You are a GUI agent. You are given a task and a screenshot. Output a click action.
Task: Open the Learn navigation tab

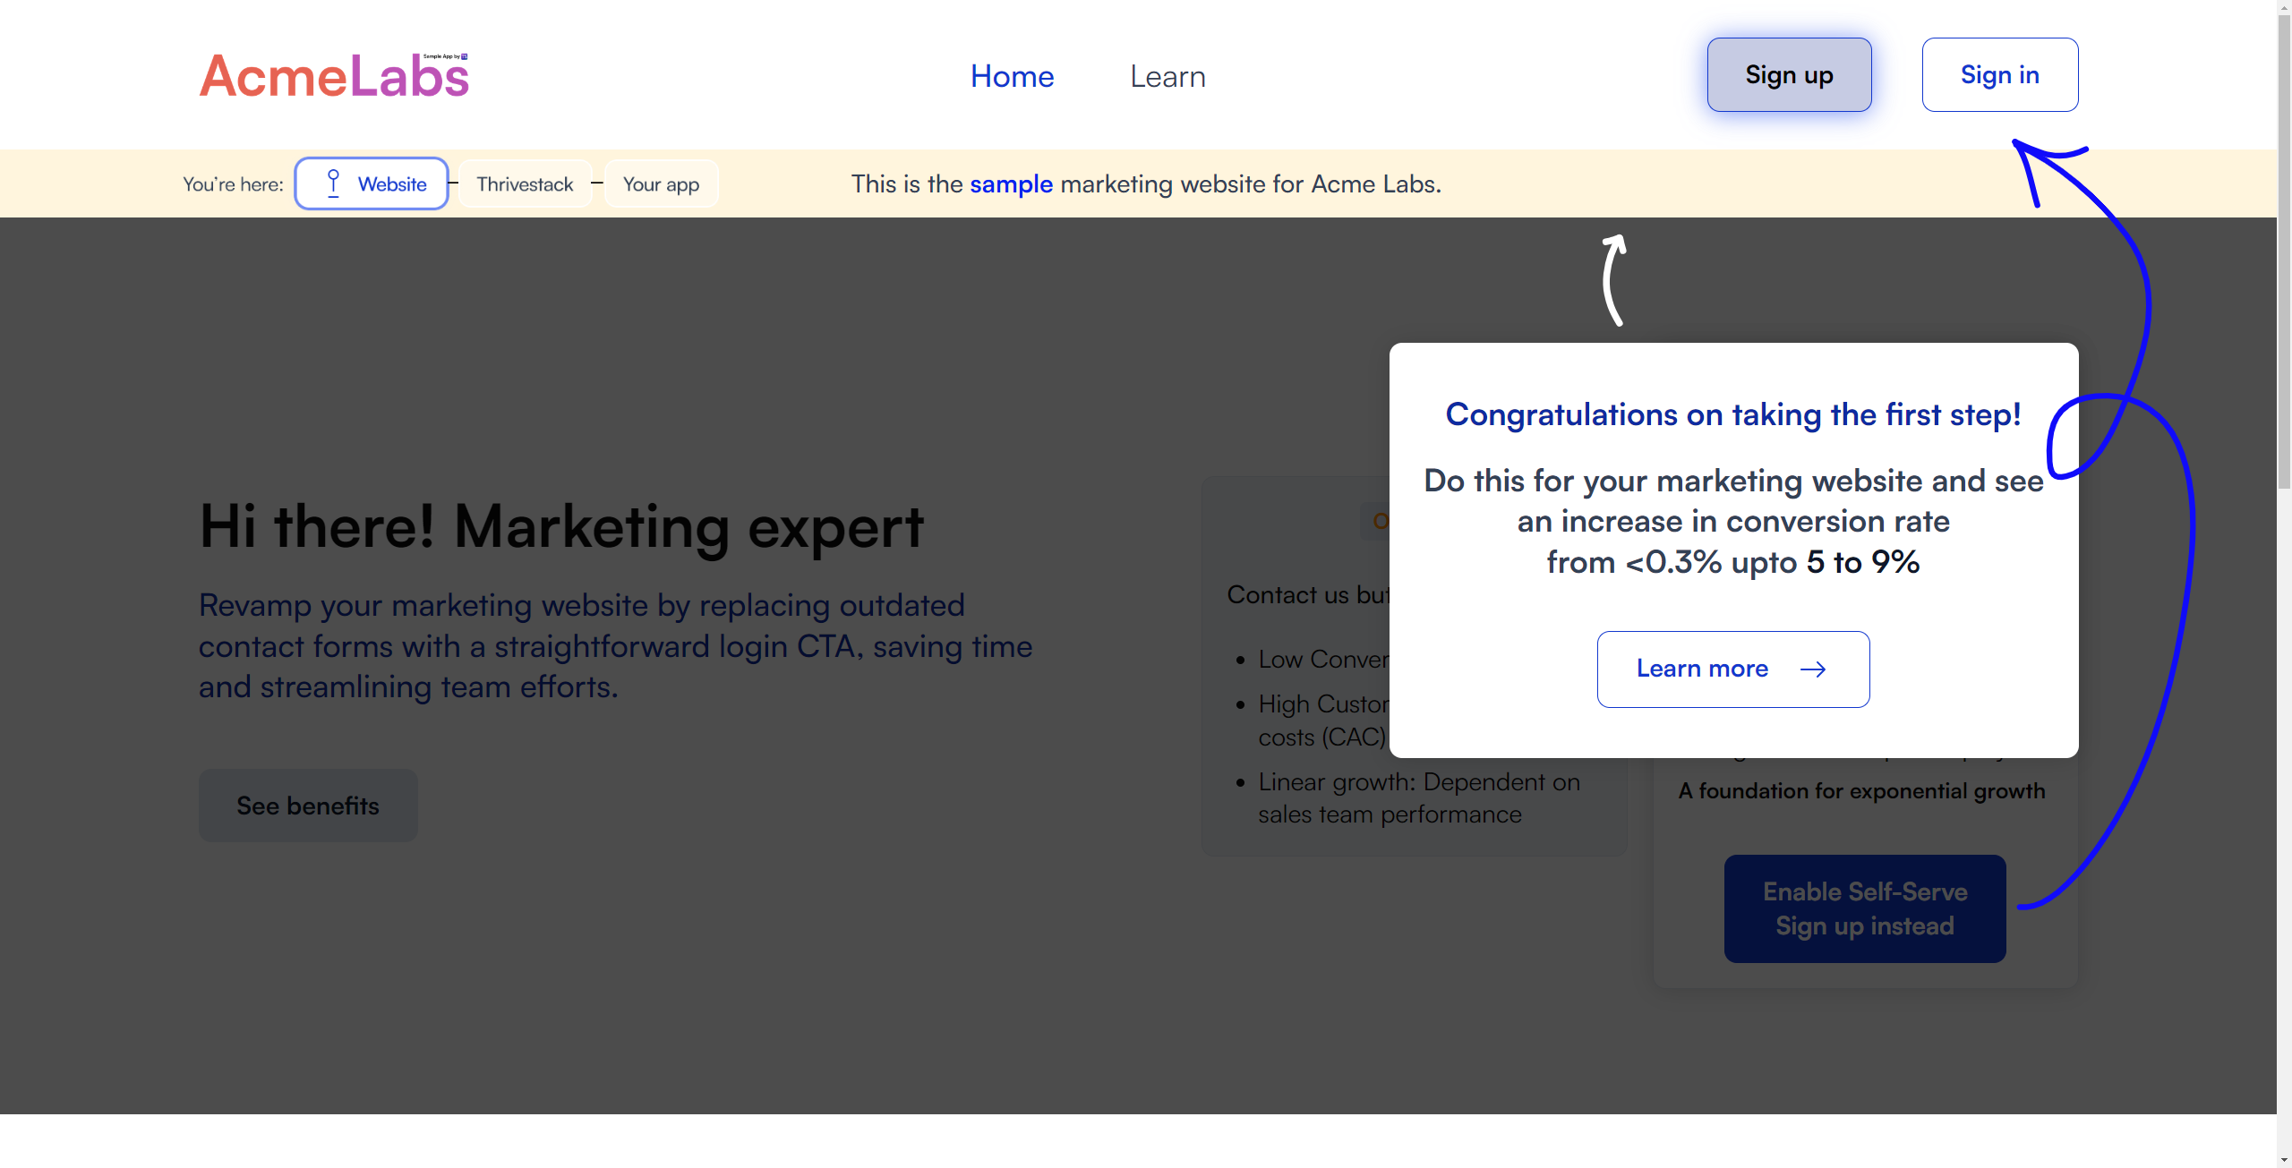(1167, 77)
